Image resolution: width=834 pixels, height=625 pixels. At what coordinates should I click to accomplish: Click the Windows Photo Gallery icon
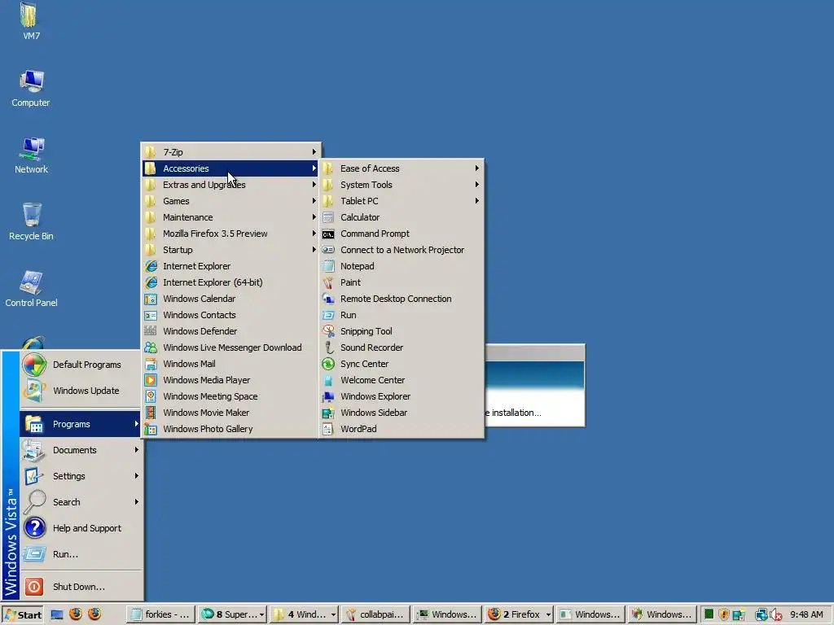151,429
